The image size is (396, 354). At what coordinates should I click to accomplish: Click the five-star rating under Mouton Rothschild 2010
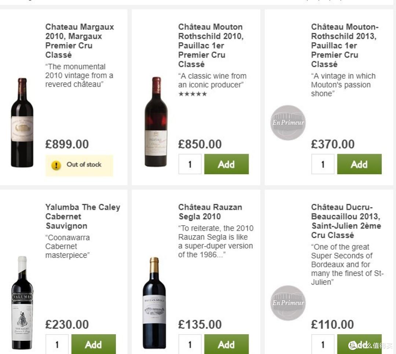click(x=192, y=94)
